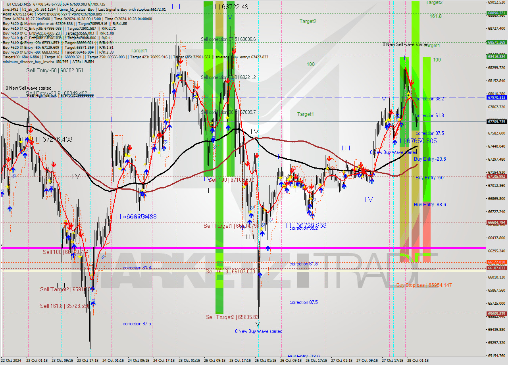Image resolution: width=508 pixels, height=365 pixels.
Task: Click the 65867.560 price scale value
Action: (496, 290)
